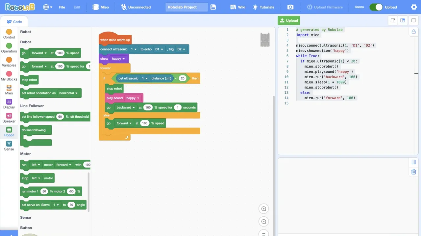Open echo pin D1 dropdown
Image resolution: width=421 pixels, height=236 pixels.
[x=159, y=49]
